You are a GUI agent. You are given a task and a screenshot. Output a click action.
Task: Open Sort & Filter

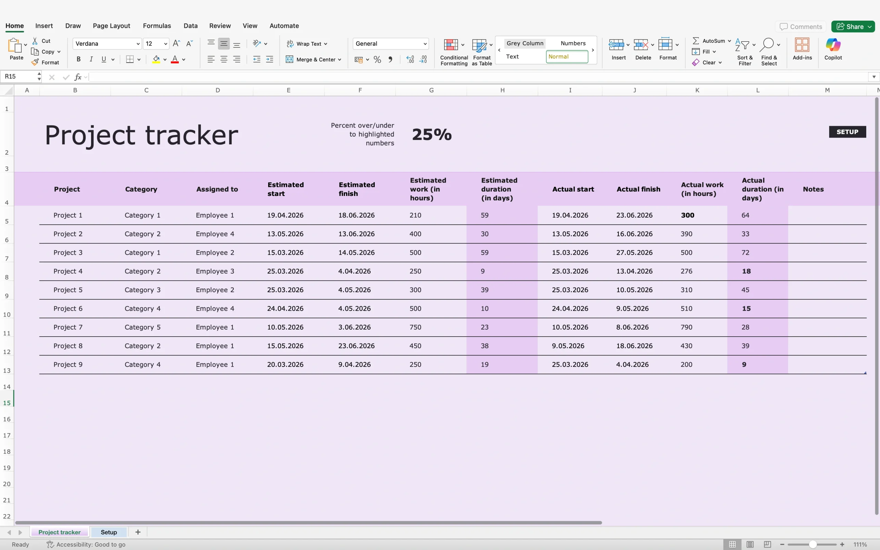745,52
